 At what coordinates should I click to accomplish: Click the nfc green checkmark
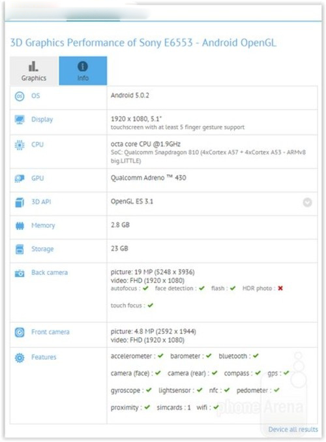click(x=227, y=390)
